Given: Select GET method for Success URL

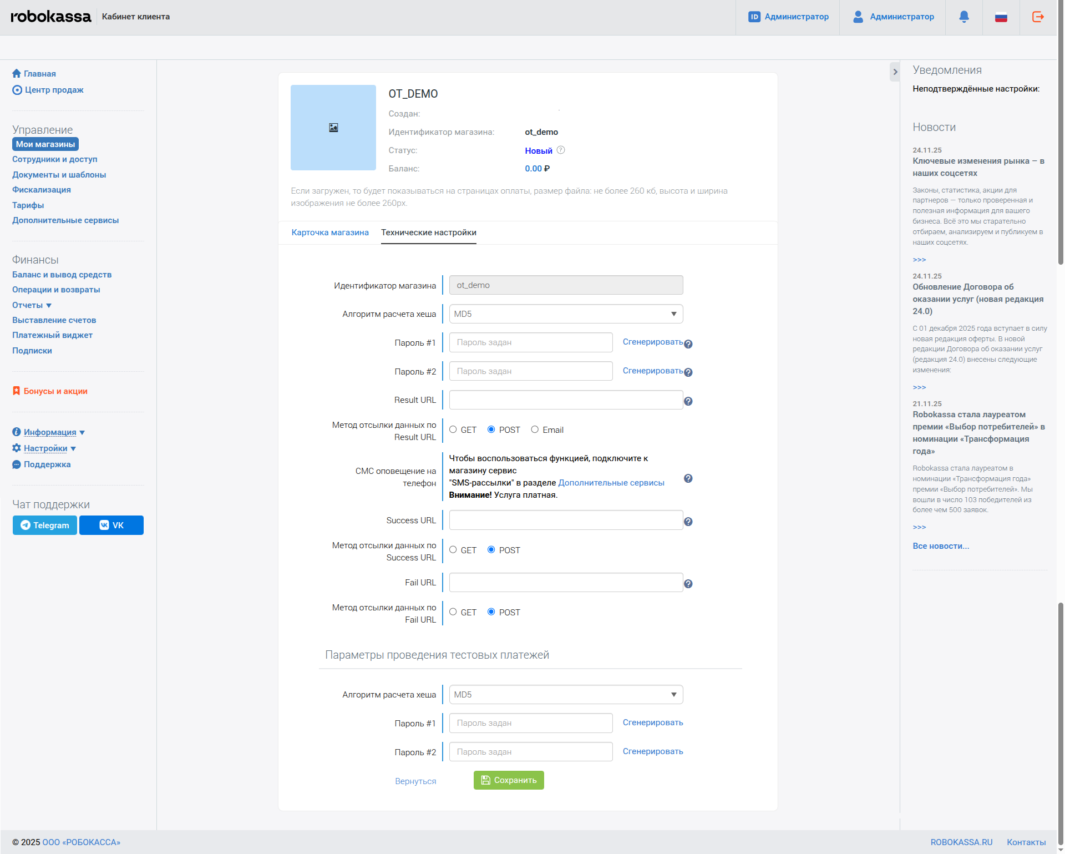Looking at the screenshot, I should click(453, 550).
